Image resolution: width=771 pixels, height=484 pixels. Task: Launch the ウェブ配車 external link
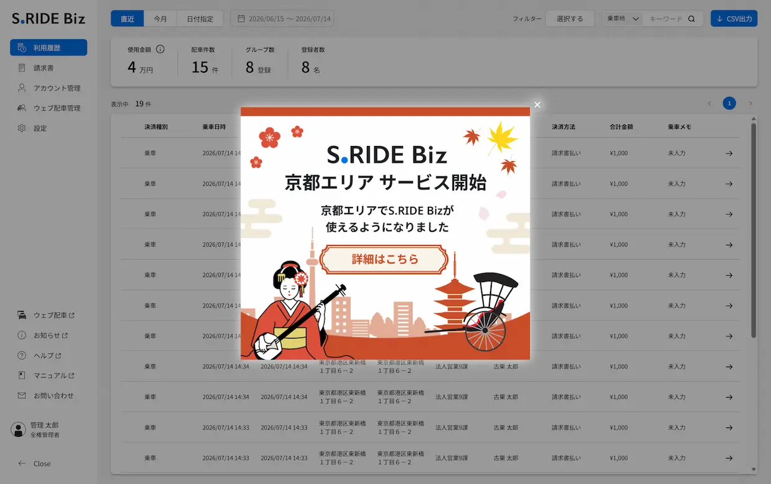coord(47,315)
